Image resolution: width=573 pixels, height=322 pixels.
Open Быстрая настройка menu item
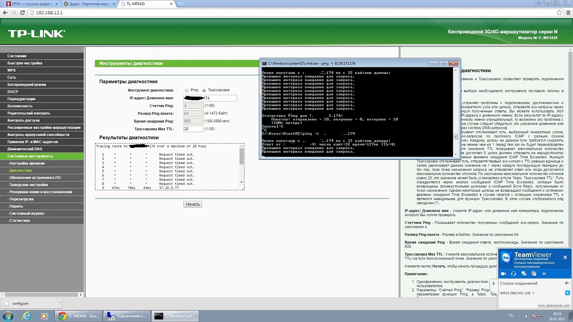tap(42, 63)
